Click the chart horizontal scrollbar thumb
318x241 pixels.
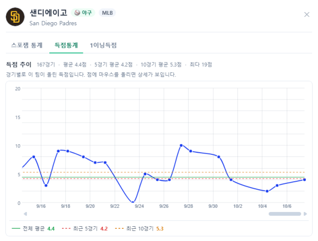(285, 214)
